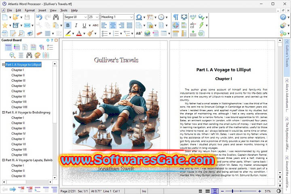Click the Undo arrow icon
The height and width of the screenshot is (194, 291).
(x=39, y=17)
